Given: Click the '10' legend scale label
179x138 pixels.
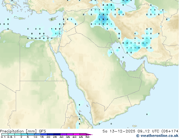Looking at the screenshot, I should pyautogui.click(x=35, y=137).
